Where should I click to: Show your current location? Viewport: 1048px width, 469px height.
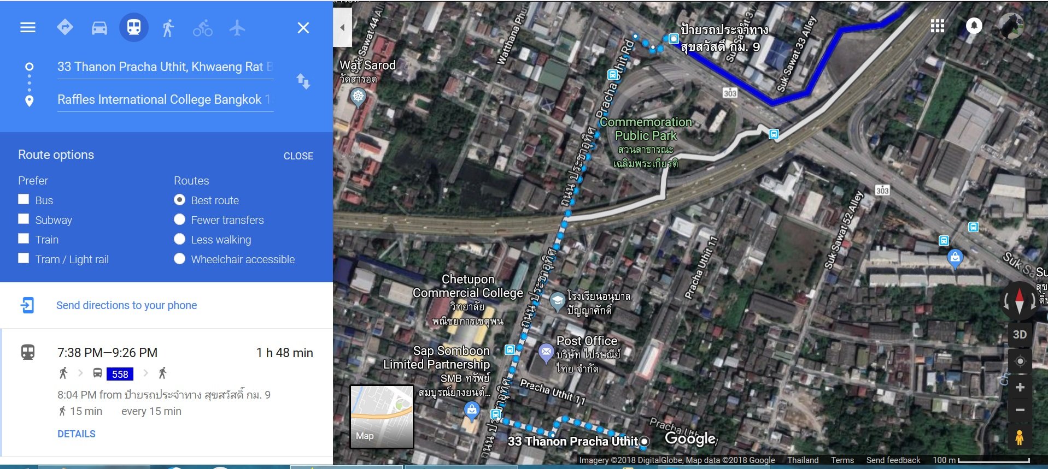(x=1020, y=361)
